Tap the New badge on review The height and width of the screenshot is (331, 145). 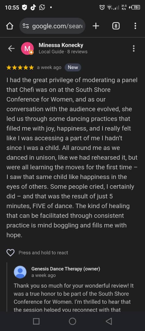(x=73, y=67)
